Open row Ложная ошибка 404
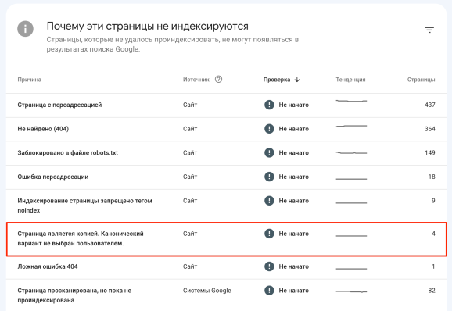The height and width of the screenshot is (311, 452). (227, 267)
